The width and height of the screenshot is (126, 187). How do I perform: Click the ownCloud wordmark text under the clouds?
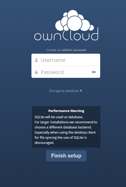coord(66,35)
